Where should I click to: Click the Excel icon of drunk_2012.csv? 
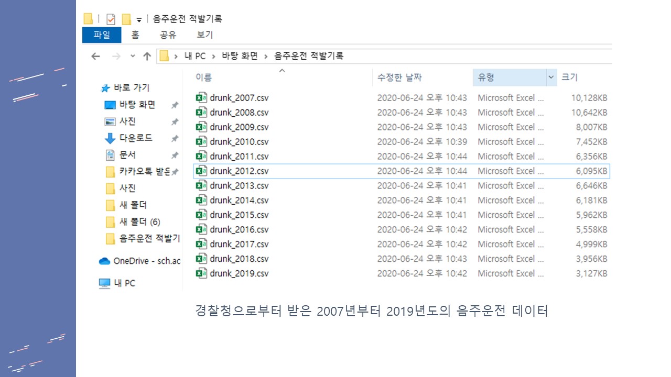click(201, 171)
